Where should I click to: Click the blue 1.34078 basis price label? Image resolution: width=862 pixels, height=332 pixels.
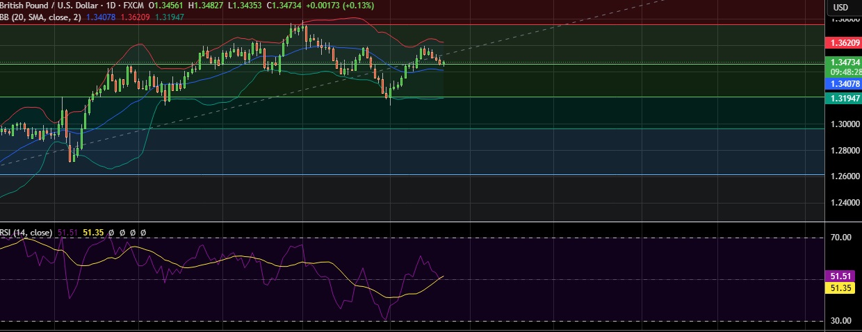(x=842, y=83)
